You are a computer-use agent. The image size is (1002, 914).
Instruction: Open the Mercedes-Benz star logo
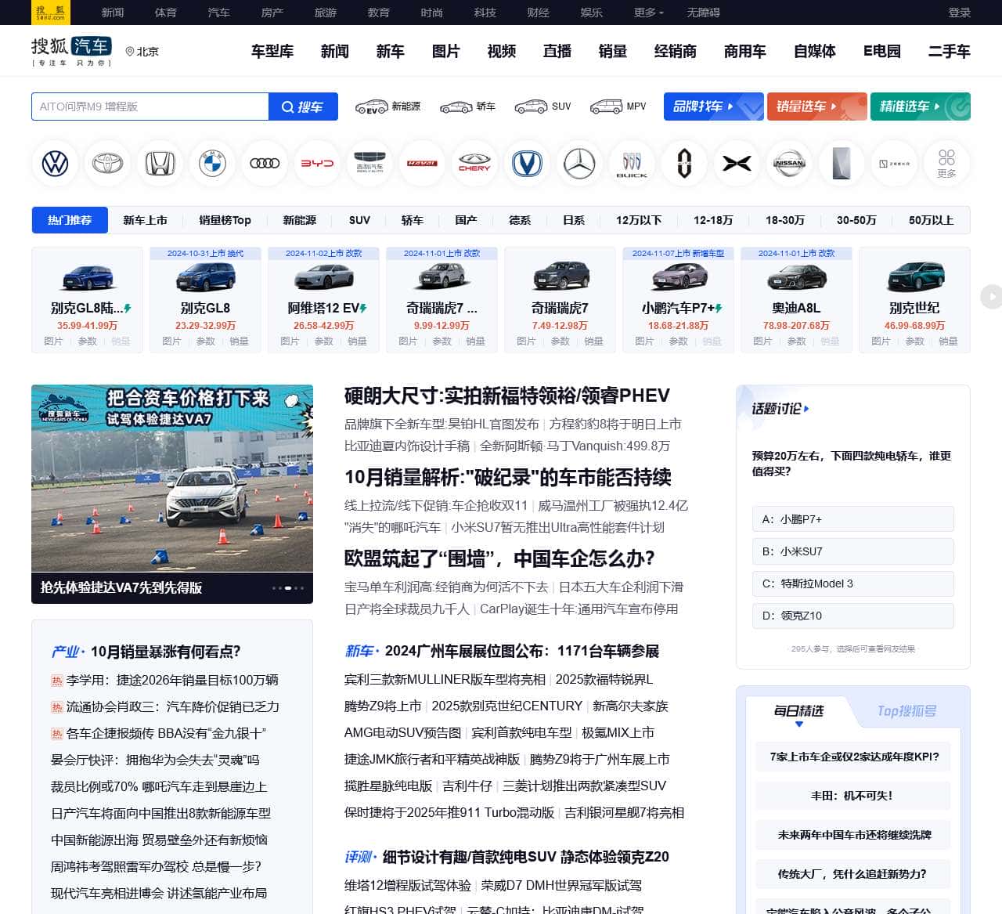pyautogui.click(x=579, y=163)
